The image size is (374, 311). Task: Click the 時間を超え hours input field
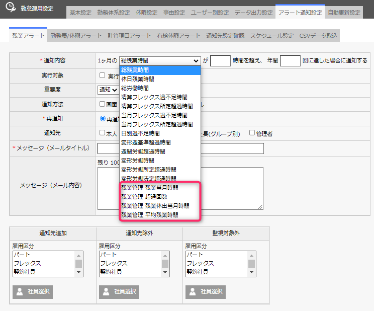click(x=220, y=61)
